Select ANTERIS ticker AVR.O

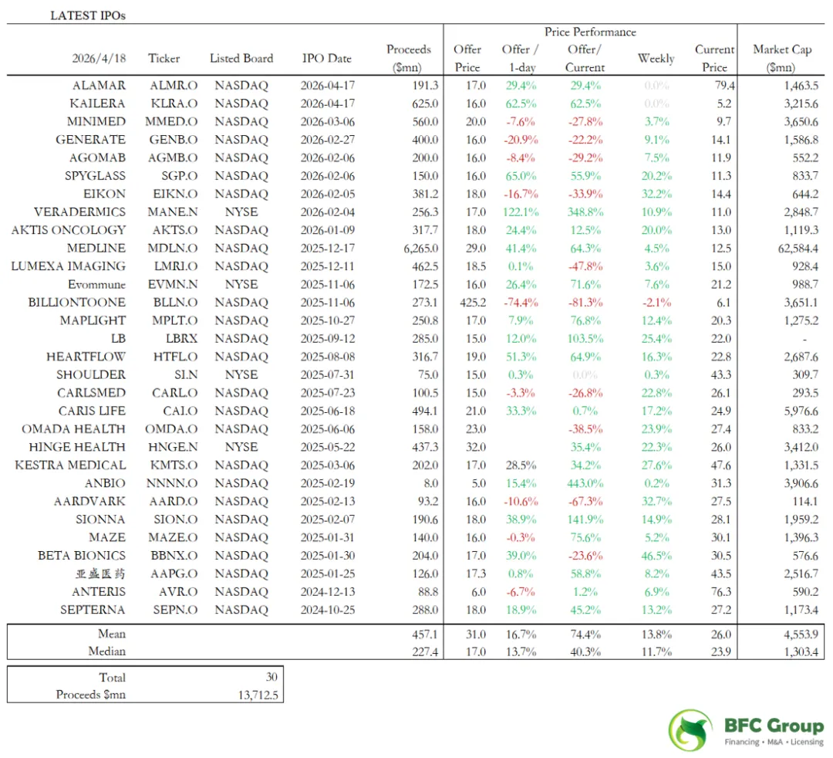(x=178, y=591)
